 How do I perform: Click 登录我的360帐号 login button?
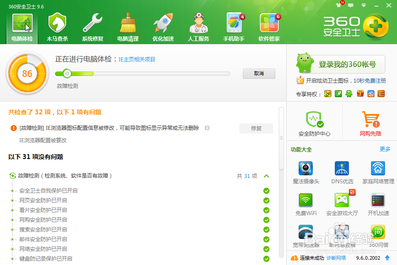point(347,64)
